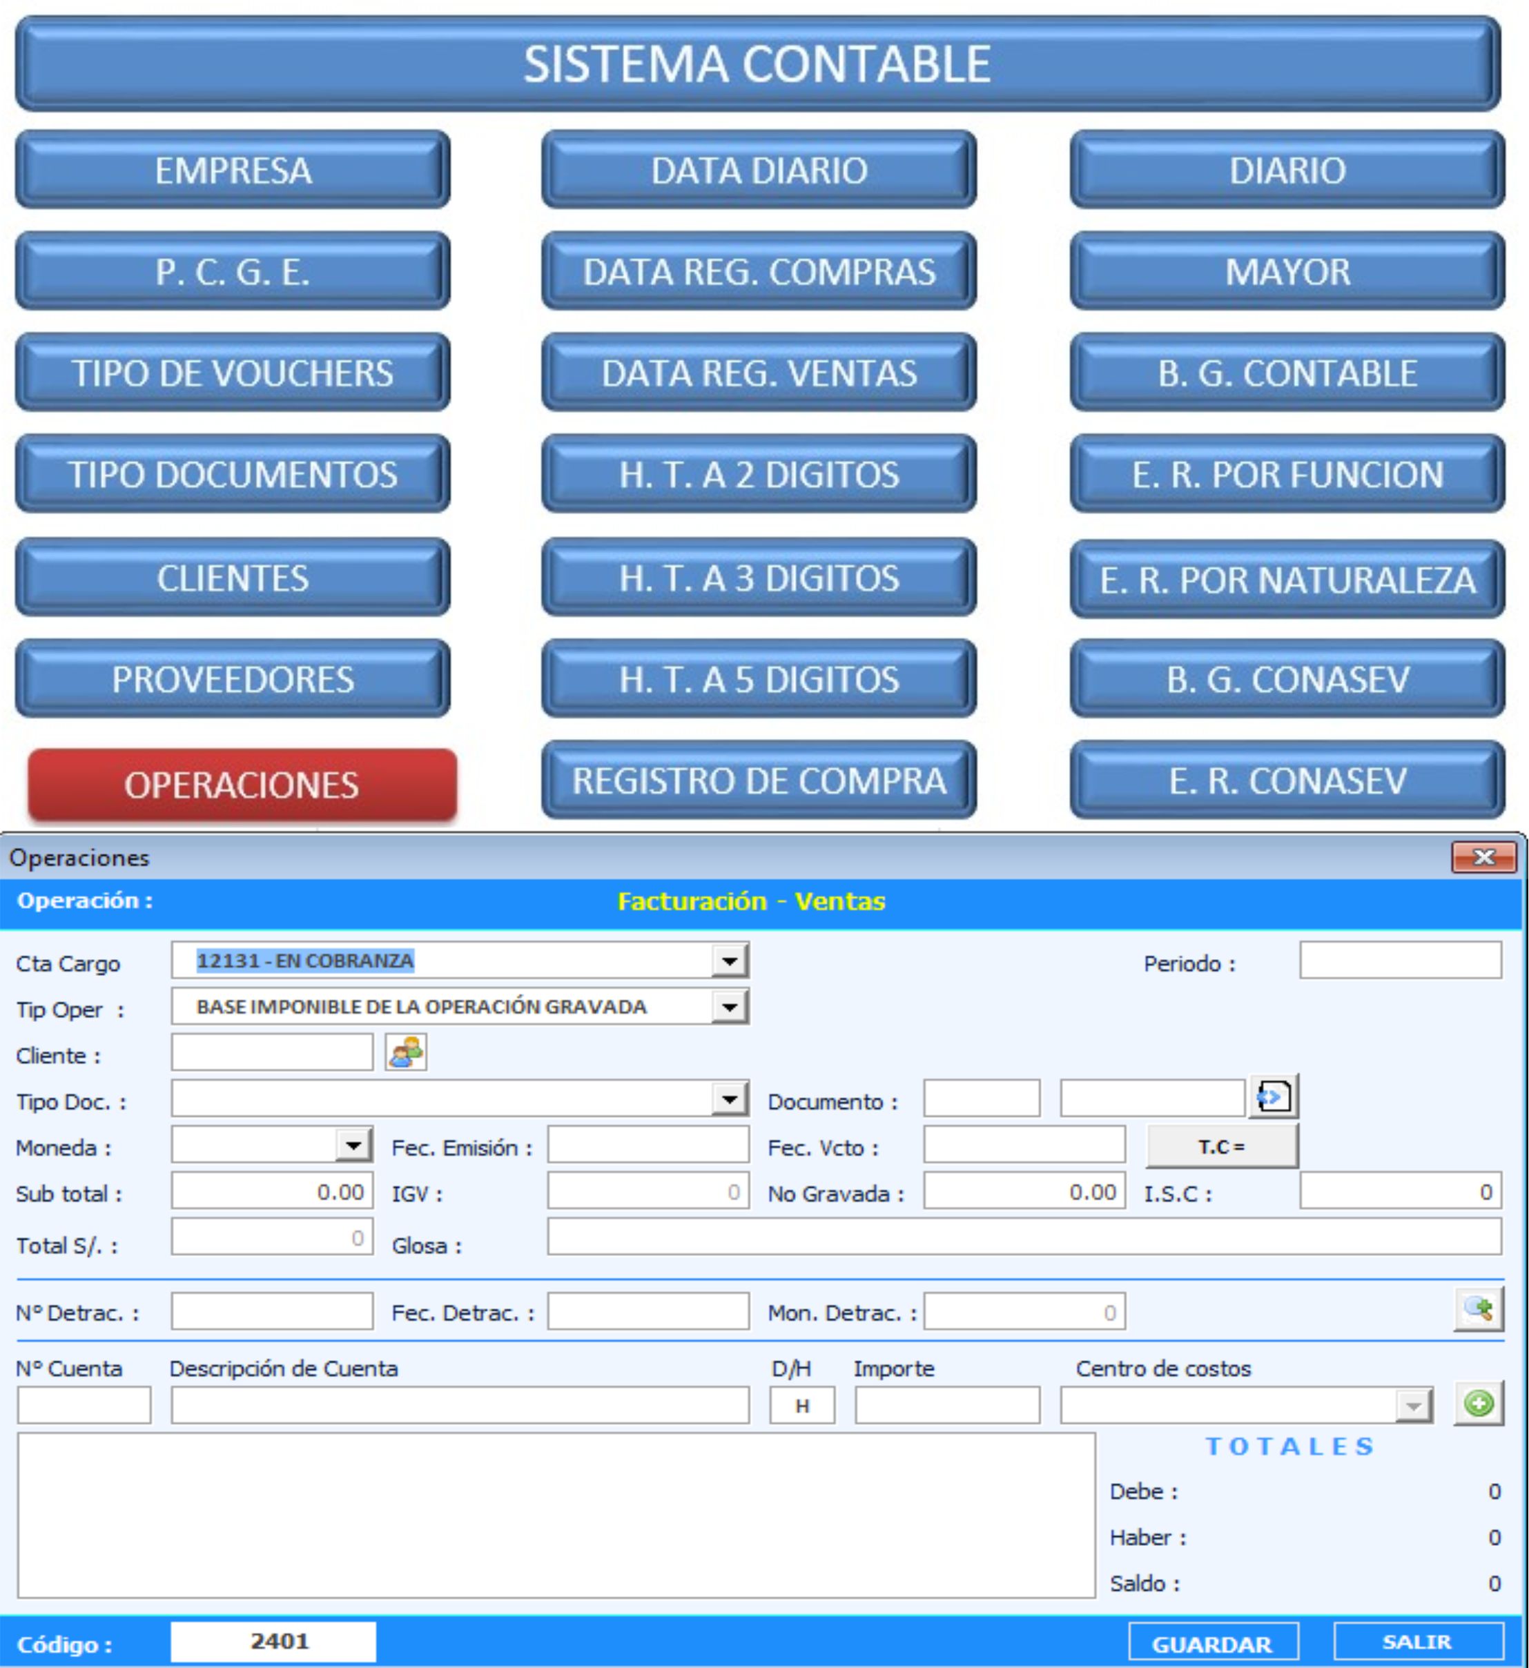
Task: Open the red OPERACIONES menu button
Action: click(x=242, y=785)
